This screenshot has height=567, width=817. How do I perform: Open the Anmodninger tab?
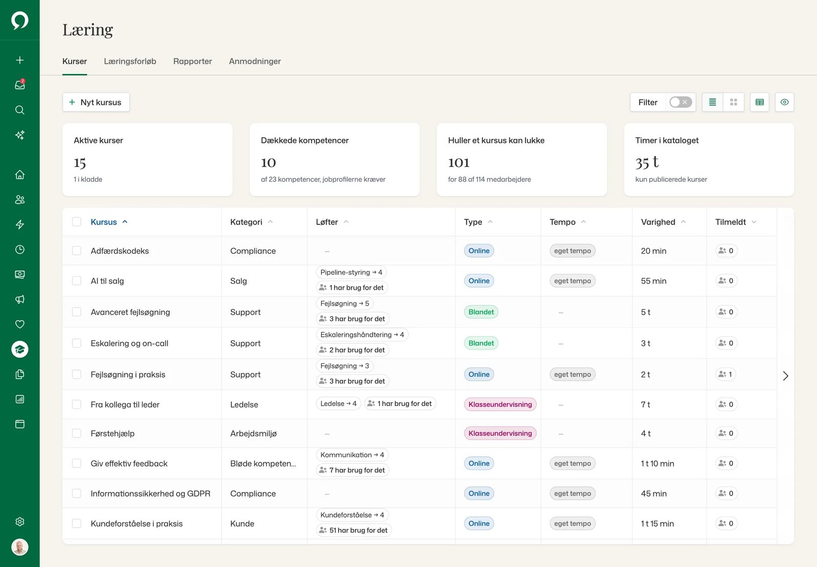coord(255,61)
